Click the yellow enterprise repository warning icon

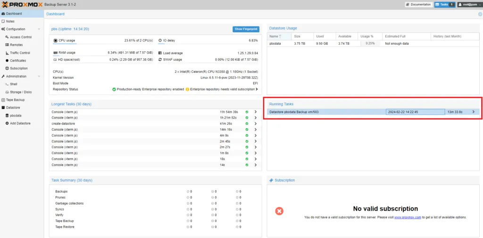pyautogui.click(x=187, y=89)
